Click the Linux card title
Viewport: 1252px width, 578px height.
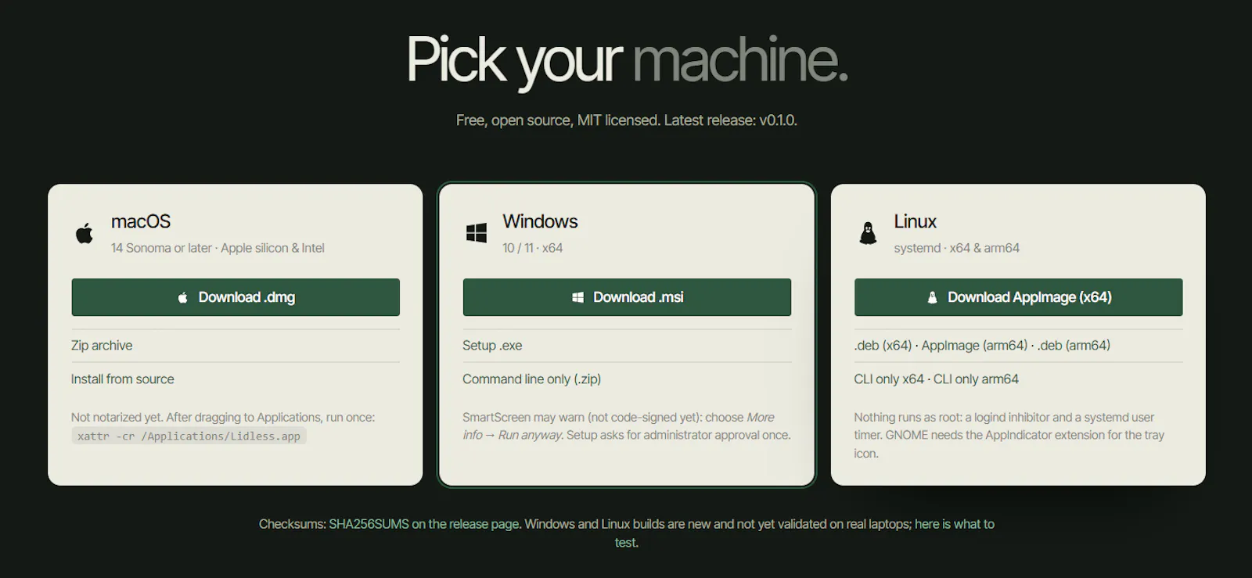[x=915, y=221]
